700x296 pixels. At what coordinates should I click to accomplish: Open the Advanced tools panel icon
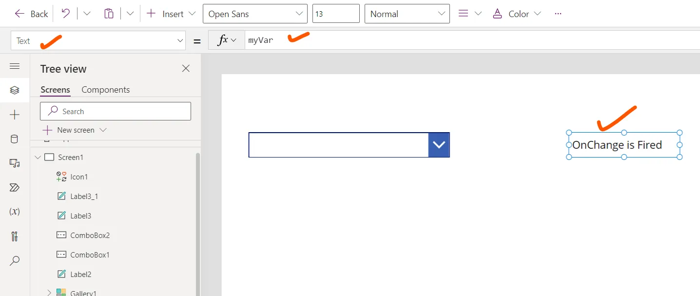click(x=15, y=236)
